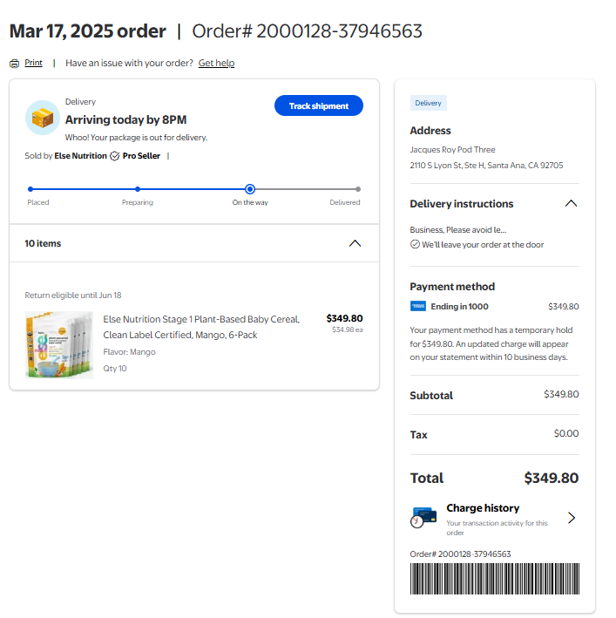Open the Else Nutrition seller link
616x618 pixels.
[80, 156]
